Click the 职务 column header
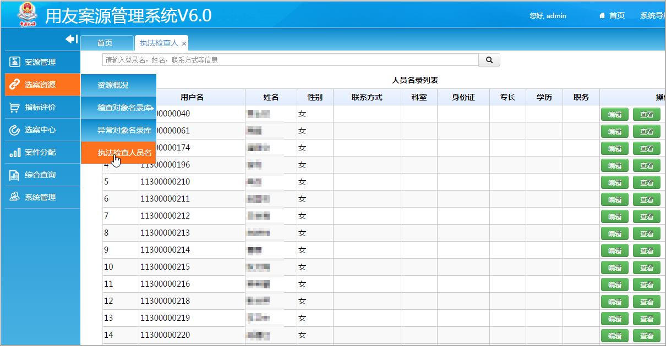Viewport: 666px width, 346px height. [581, 97]
